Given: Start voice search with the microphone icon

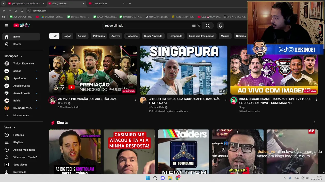Looking at the screenshot, I should [x=220, y=26].
